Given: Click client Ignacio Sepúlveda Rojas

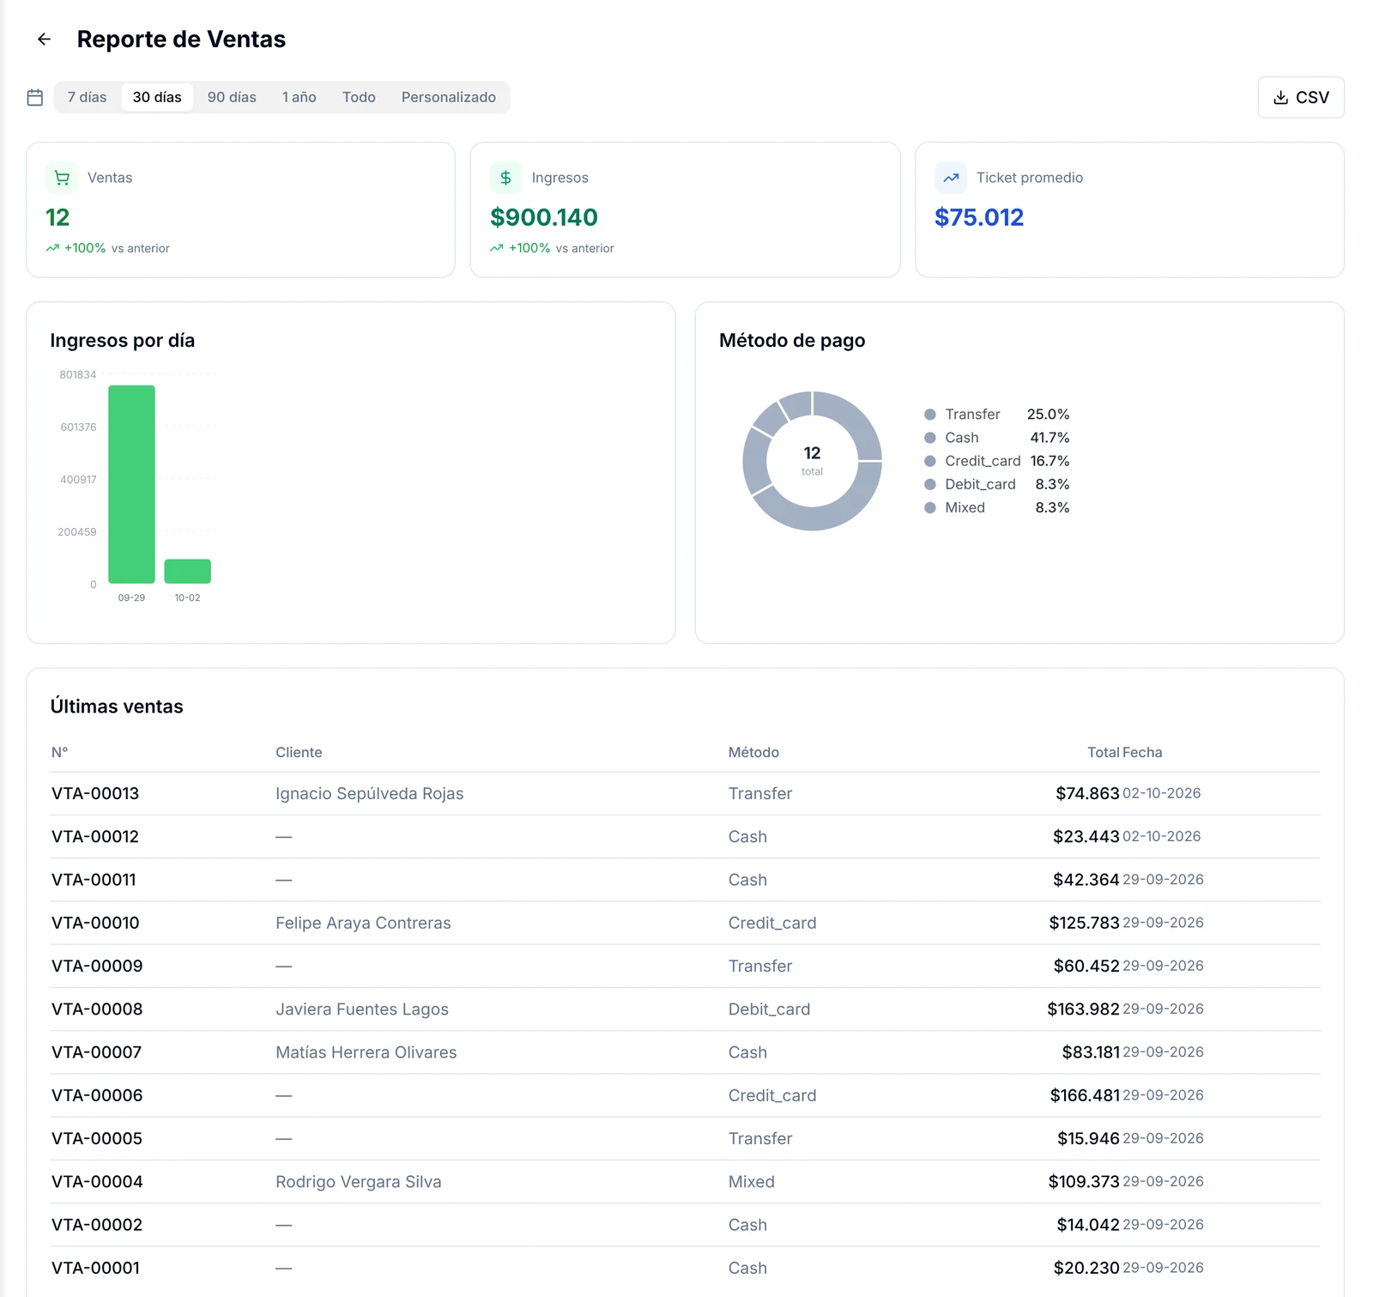Looking at the screenshot, I should 370,793.
